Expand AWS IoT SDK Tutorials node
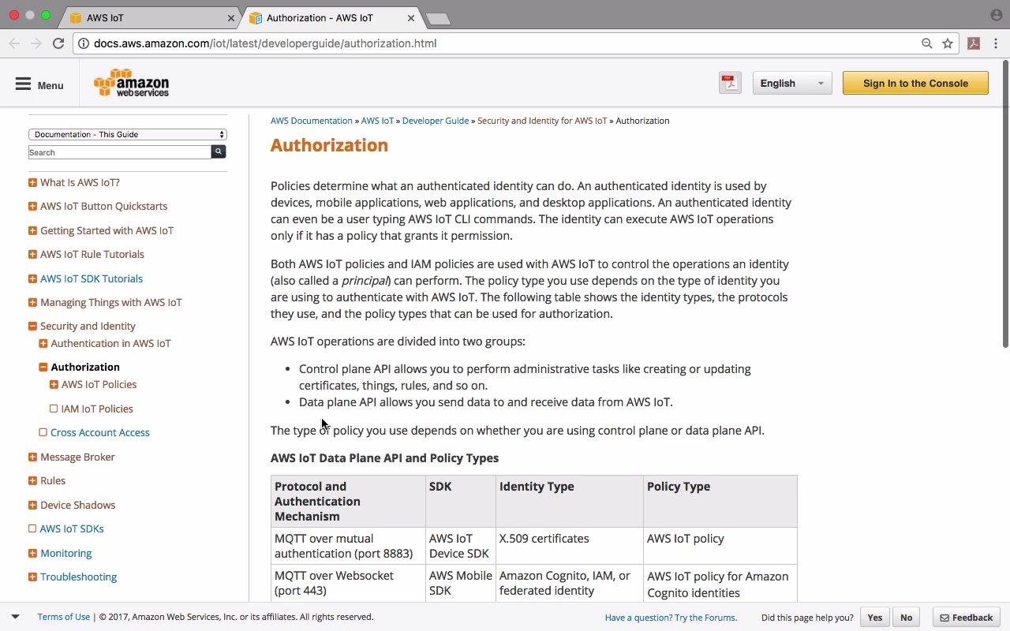Image resolution: width=1010 pixels, height=631 pixels. pos(32,278)
